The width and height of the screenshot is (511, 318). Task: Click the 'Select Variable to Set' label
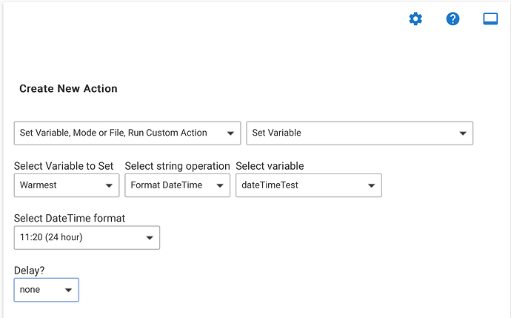64,166
